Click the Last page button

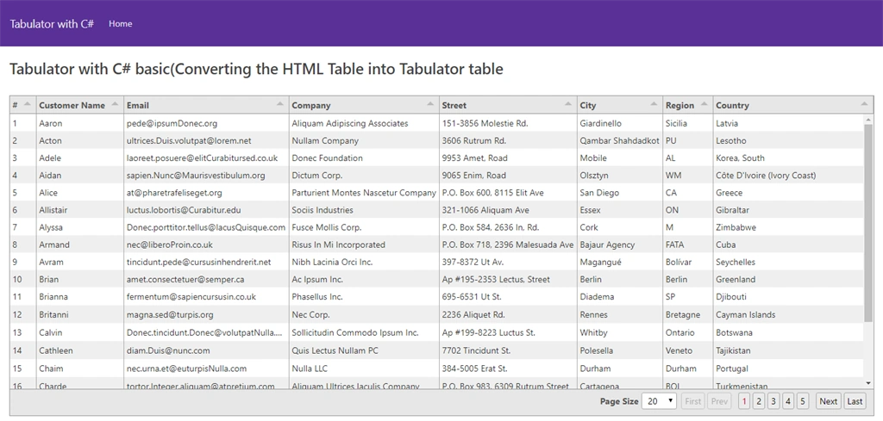click(x=855, y=401)
